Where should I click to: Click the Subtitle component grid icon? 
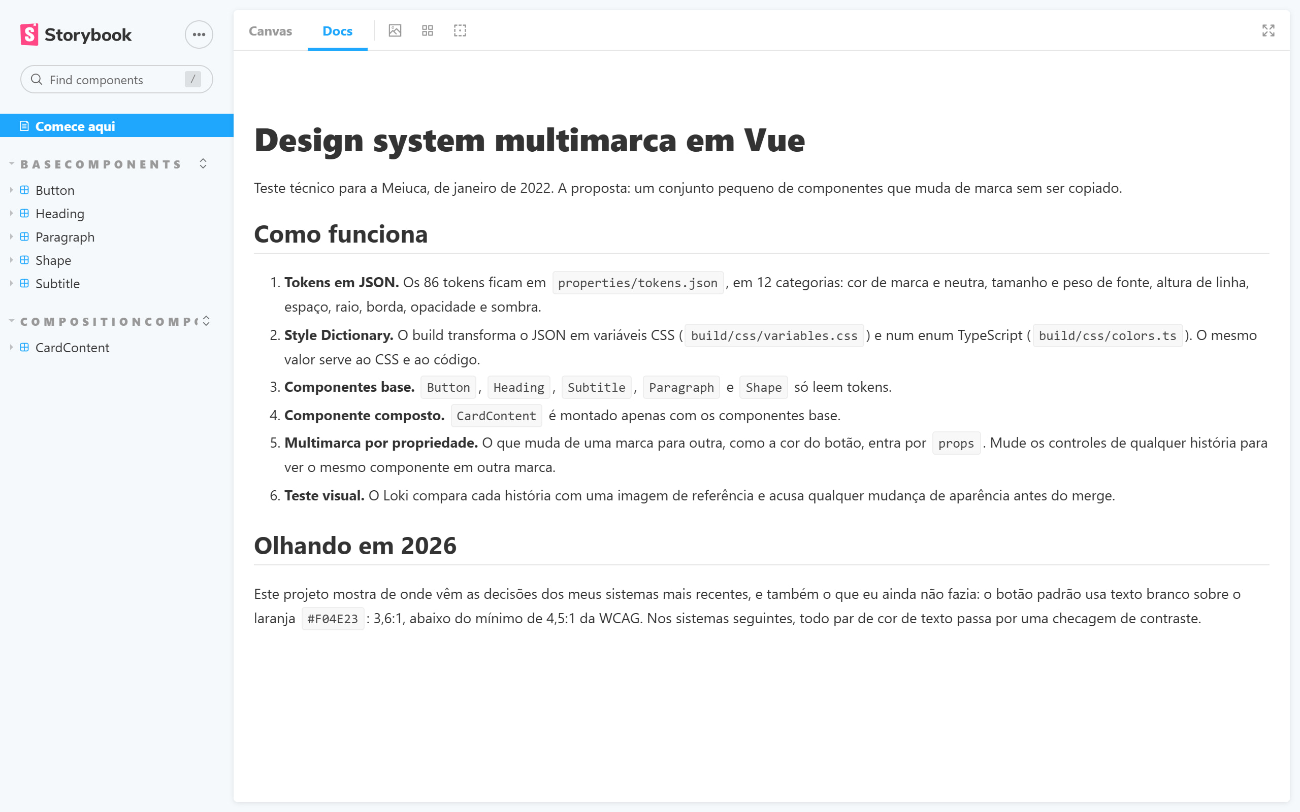pos(25,284)
